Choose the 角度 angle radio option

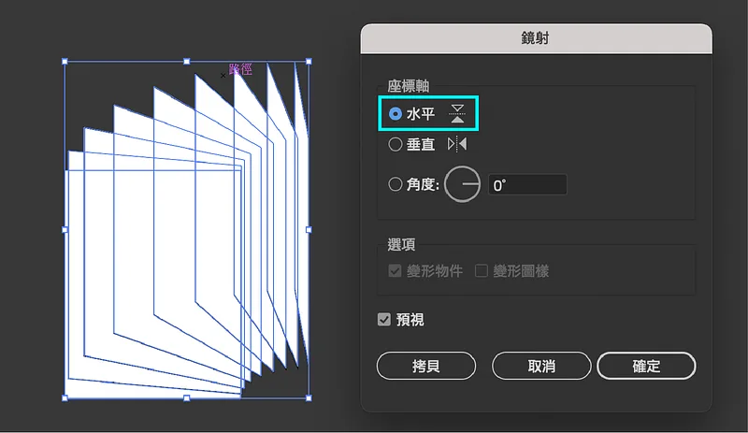tap(395, 184)
